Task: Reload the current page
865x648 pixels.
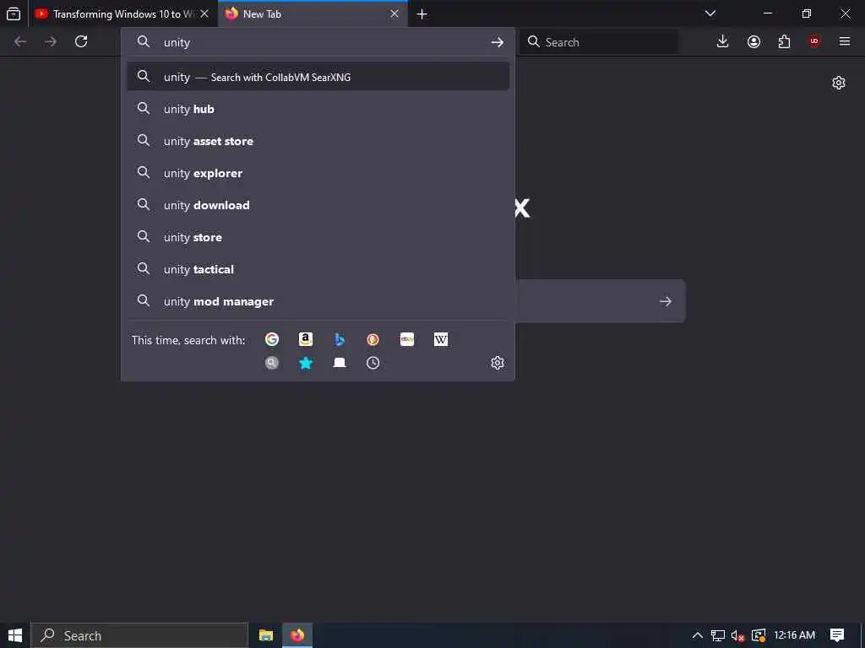Action: click(x=81, y=41)
